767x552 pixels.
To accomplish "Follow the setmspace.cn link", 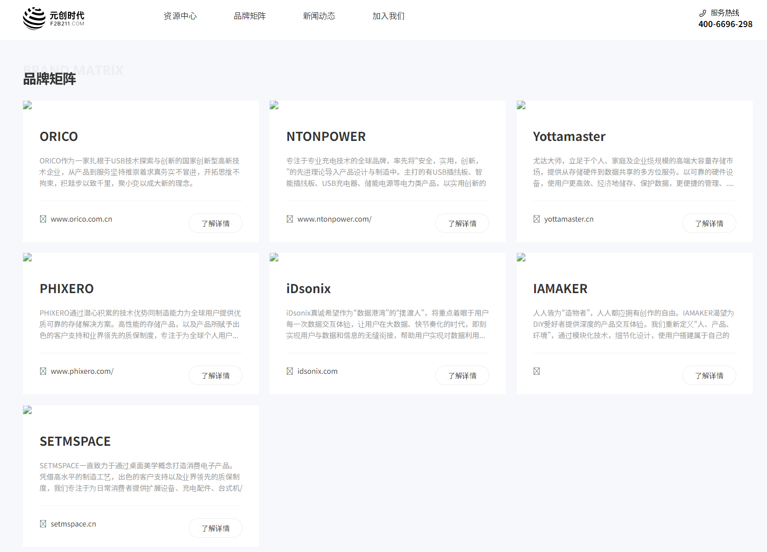I will point(74,524).
